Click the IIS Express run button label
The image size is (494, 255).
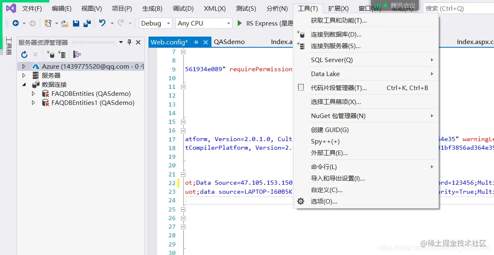click(269, 23)
